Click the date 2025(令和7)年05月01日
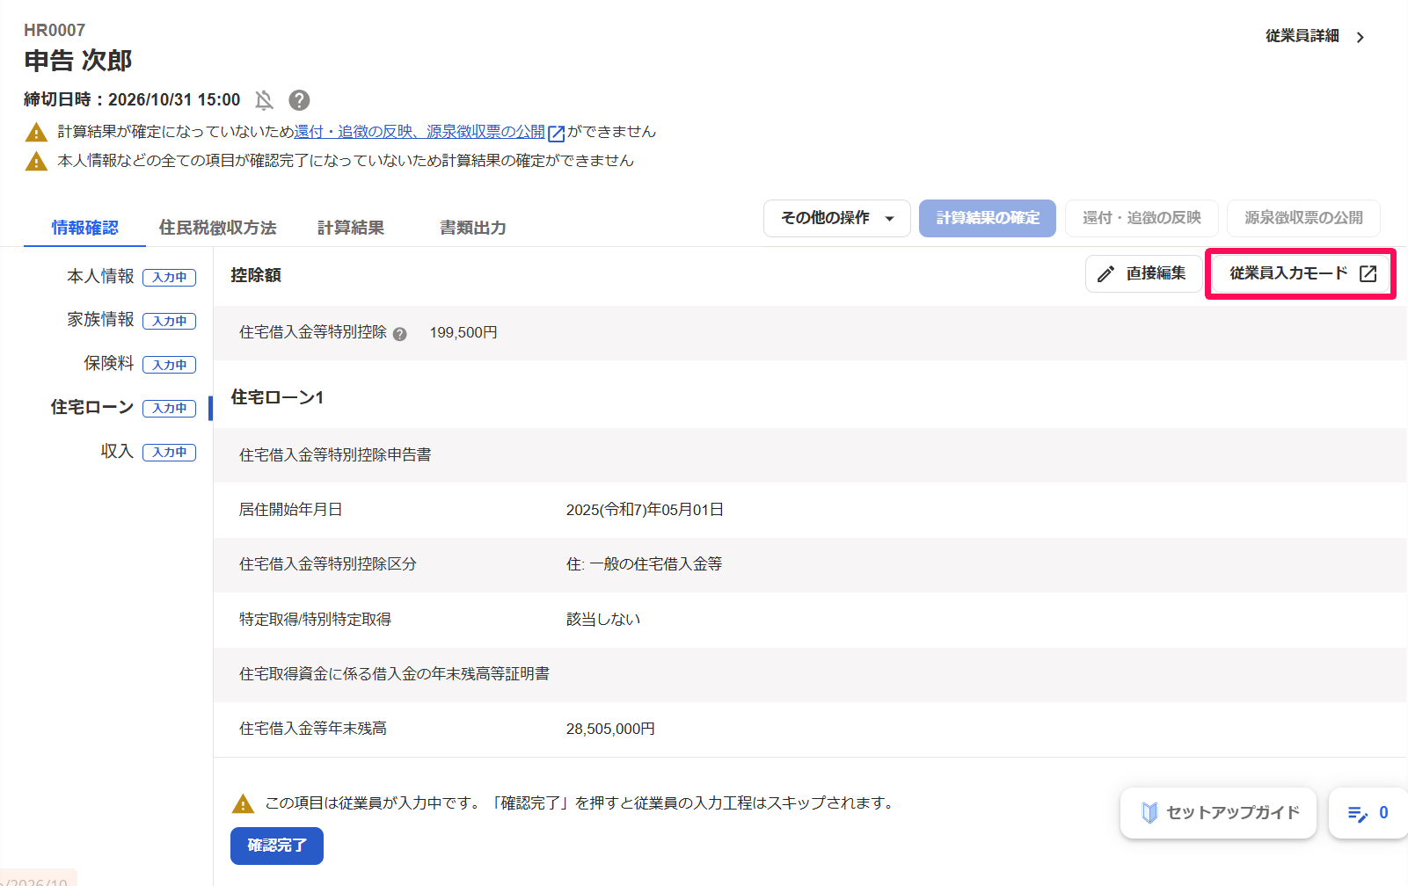Screen dimensions: 1408x886 pyautogui.click(x=645, y=510)
